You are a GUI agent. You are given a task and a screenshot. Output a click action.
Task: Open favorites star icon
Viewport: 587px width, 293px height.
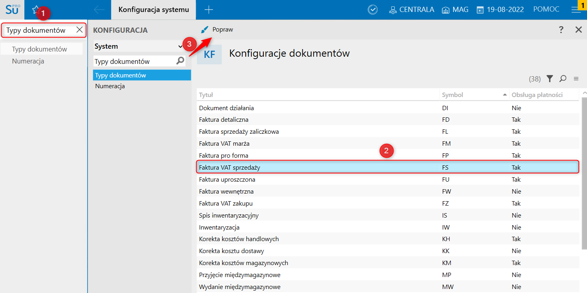(36, 9)
